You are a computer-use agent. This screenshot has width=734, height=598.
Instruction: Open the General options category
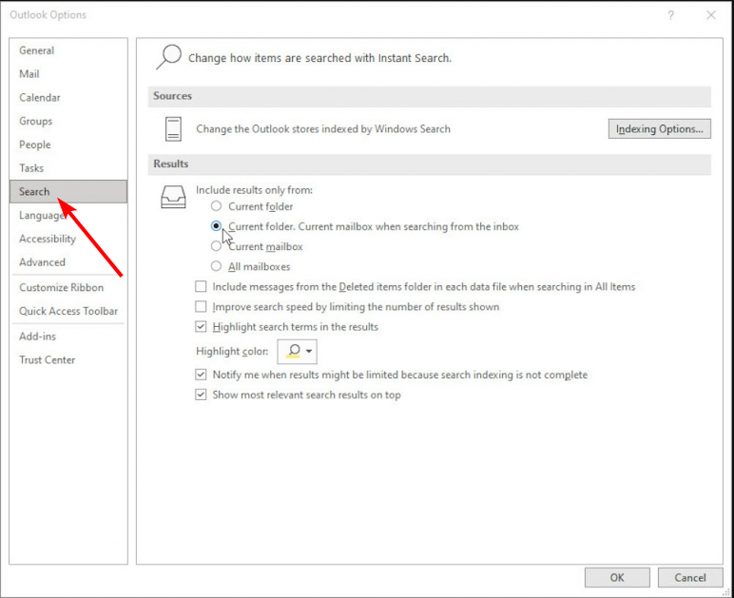tap(68, 50)
